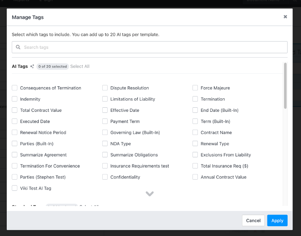This screenshot has width=301, height=236.
Task: Click the AI sparkle icon beside AI Tags
Action: pyautogui.click(x=32, y=66)
